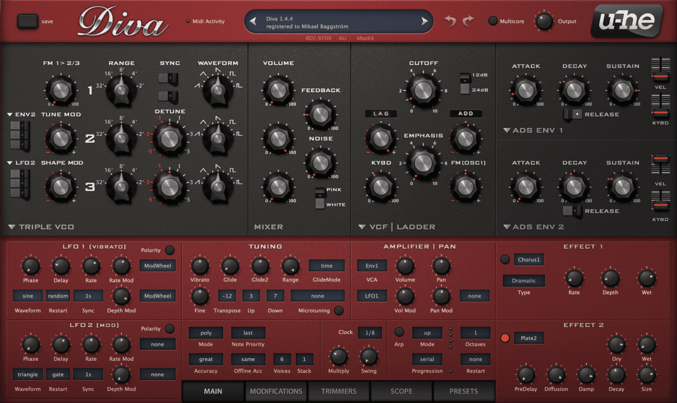Click the Amplifier Pan knob

point(441,266)
